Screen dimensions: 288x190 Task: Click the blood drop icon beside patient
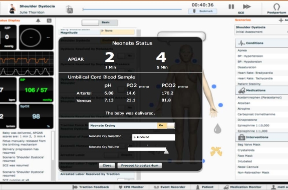[x=217, y=128]
